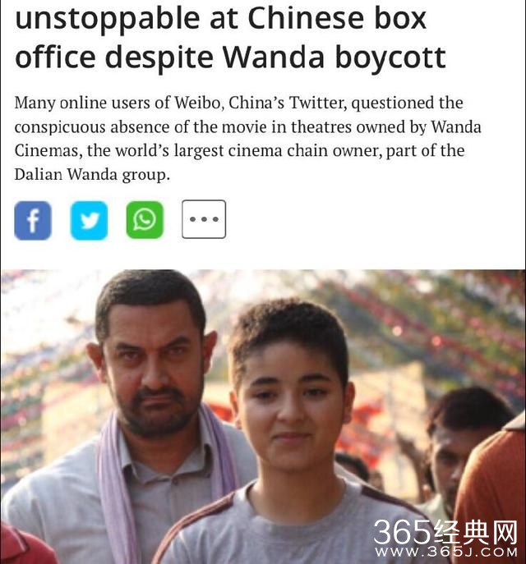Select the word "Weibo" in the summary
The image size is (526, 564).
pyautogui.click(x=197, y=103)
